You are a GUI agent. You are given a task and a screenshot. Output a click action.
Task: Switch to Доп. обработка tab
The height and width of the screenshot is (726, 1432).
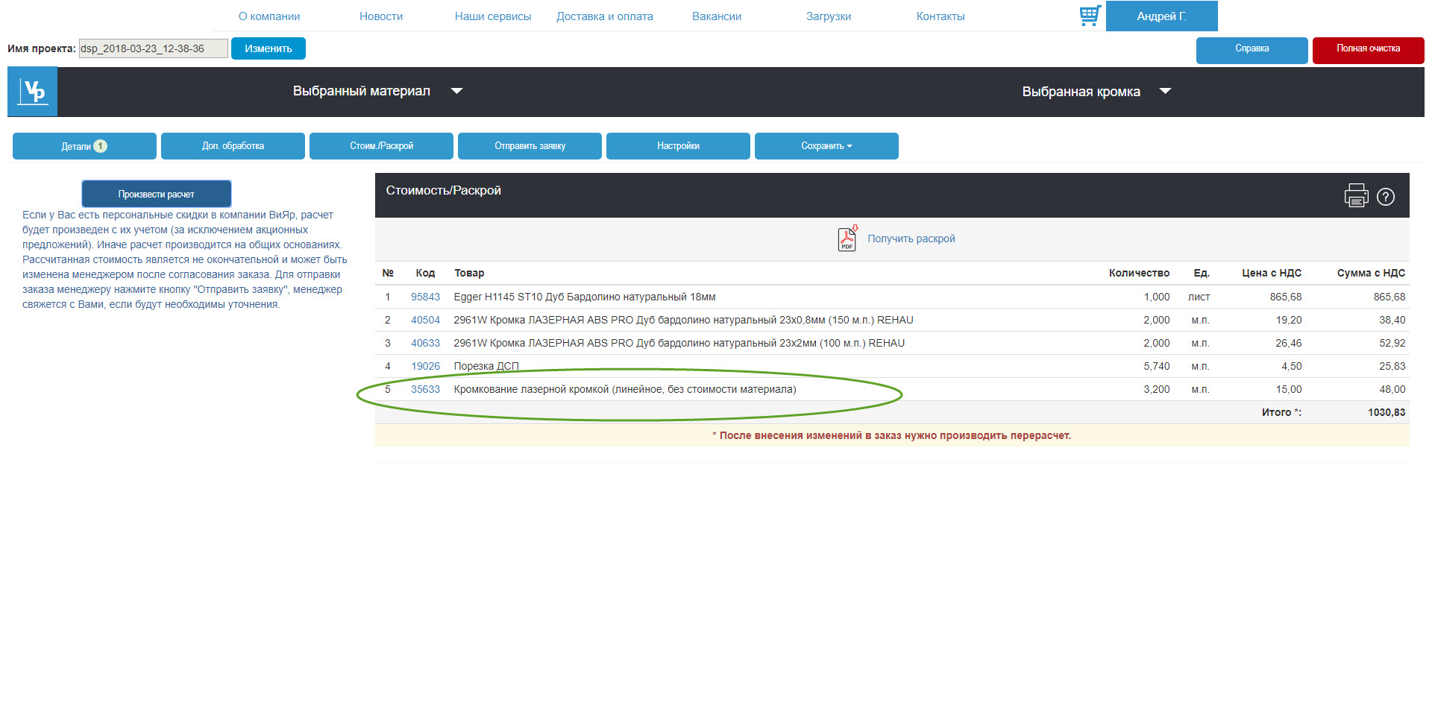(233, 146)
